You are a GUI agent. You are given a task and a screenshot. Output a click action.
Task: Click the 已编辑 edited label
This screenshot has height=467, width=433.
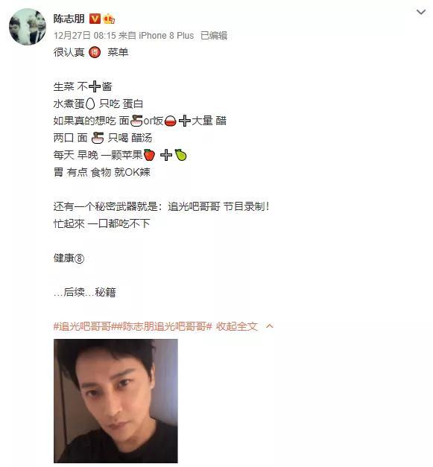pos(214,36)
